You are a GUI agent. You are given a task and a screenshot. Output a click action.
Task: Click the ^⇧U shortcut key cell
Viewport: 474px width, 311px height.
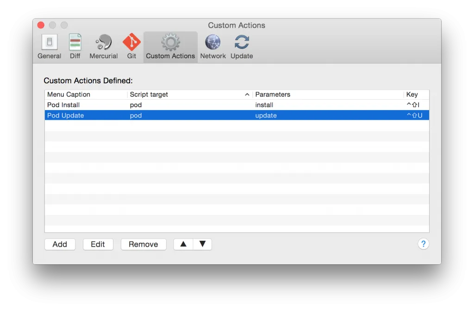(414, 115)
